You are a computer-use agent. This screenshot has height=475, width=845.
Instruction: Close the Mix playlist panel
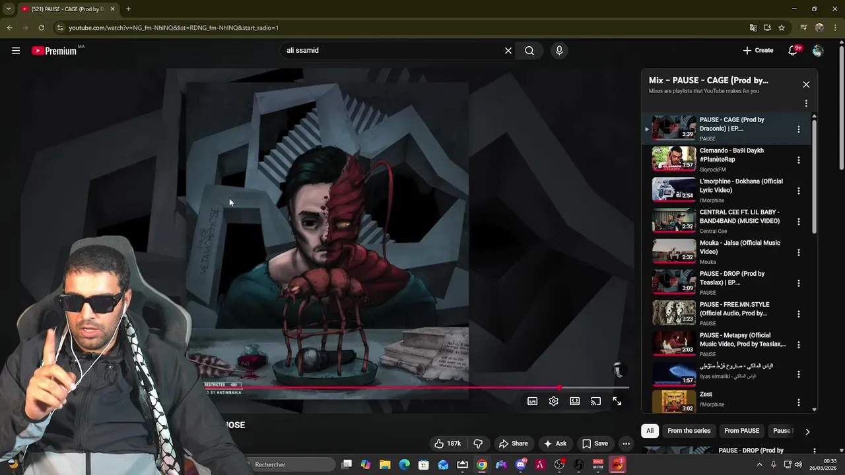pos(806,84)
